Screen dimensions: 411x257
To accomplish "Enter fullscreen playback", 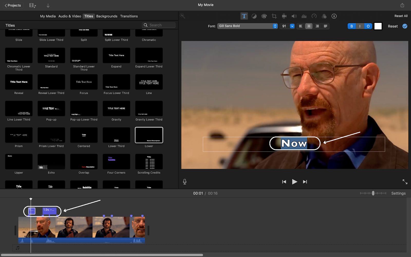I will click(x=405, y=182).
